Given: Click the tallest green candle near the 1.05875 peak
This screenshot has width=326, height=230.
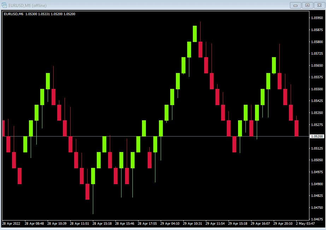Looking at the screenshot, I should pyautogui.click(x=195, y=34).
